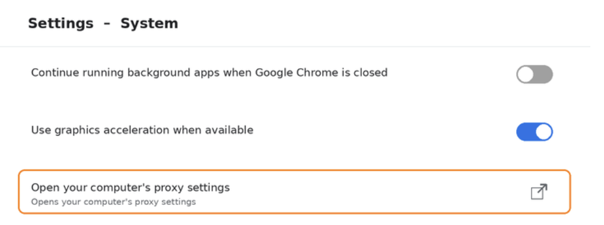Click the word "System" in the heading
Screen dimensions: 604x225
click(x=149, y=24)
